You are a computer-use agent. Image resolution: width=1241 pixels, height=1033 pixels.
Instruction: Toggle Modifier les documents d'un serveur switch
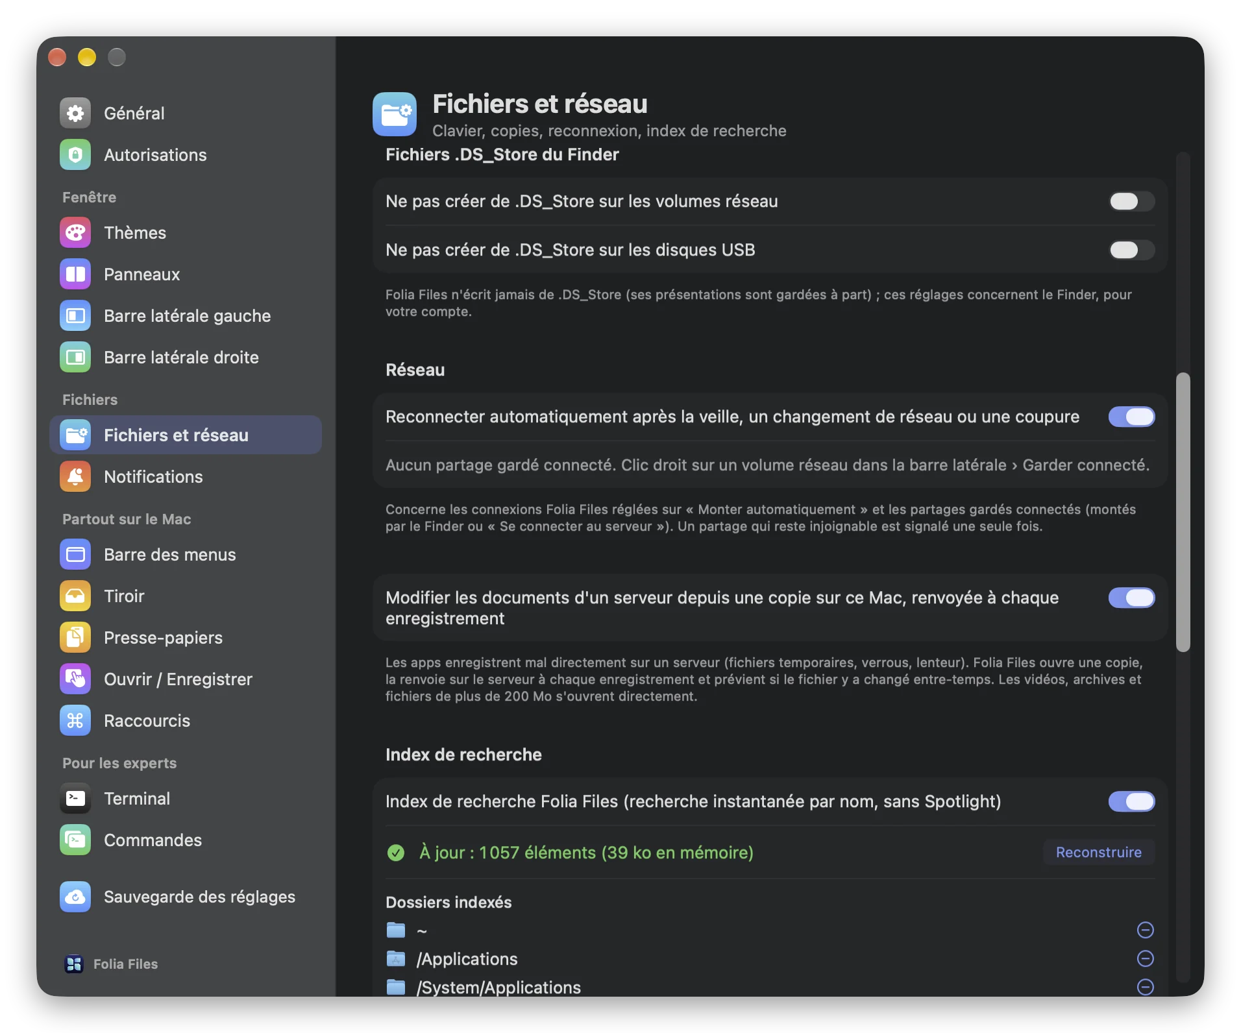[1131, 598]
